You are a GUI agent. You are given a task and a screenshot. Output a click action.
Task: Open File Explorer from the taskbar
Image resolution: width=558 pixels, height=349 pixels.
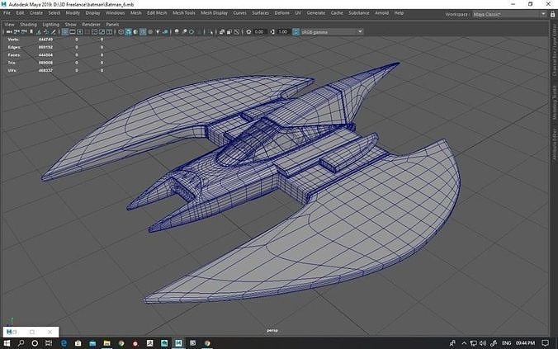point(106,343)
